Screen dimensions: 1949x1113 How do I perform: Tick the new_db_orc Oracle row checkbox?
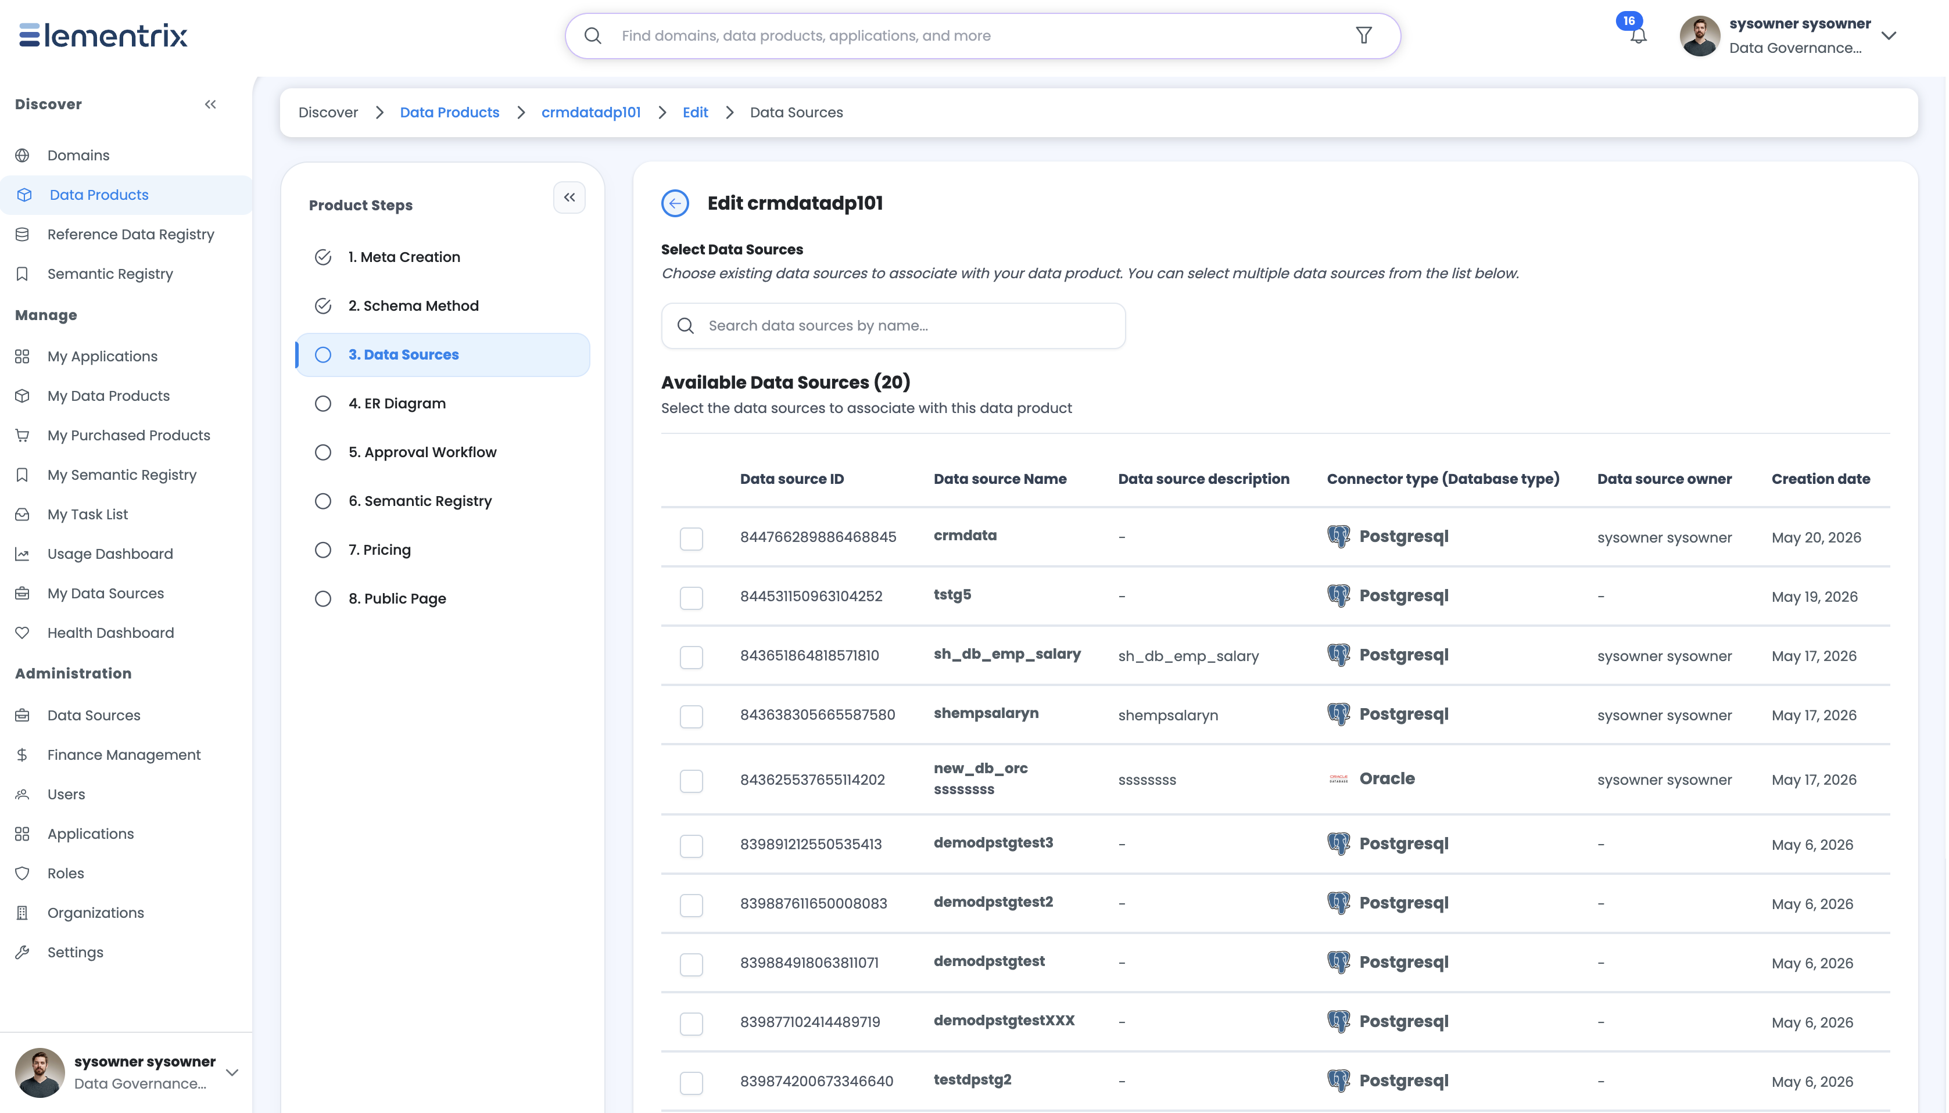coord(691,781)
